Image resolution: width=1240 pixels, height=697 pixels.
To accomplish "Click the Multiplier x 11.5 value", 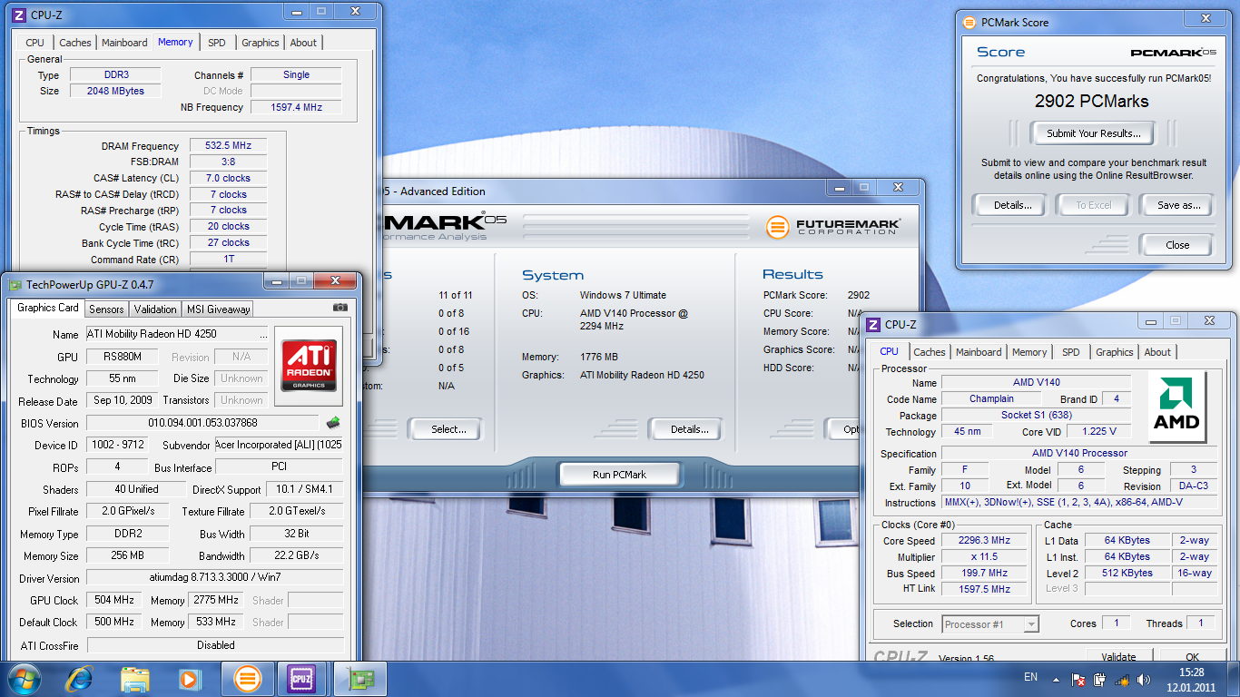I will tap(984, 556).
